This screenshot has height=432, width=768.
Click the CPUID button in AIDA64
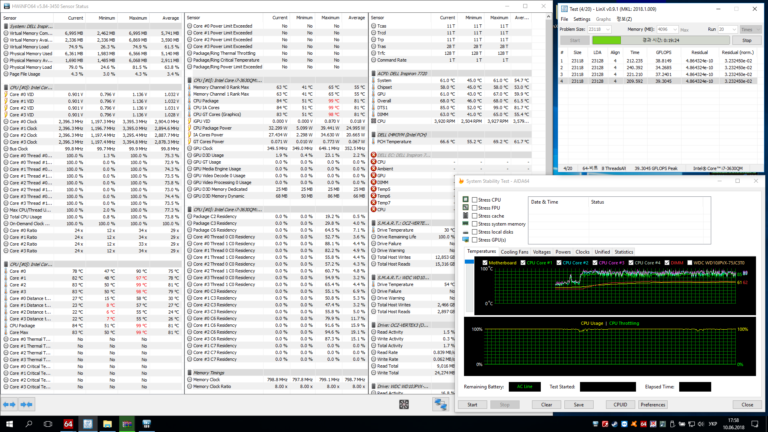(620, 405)
